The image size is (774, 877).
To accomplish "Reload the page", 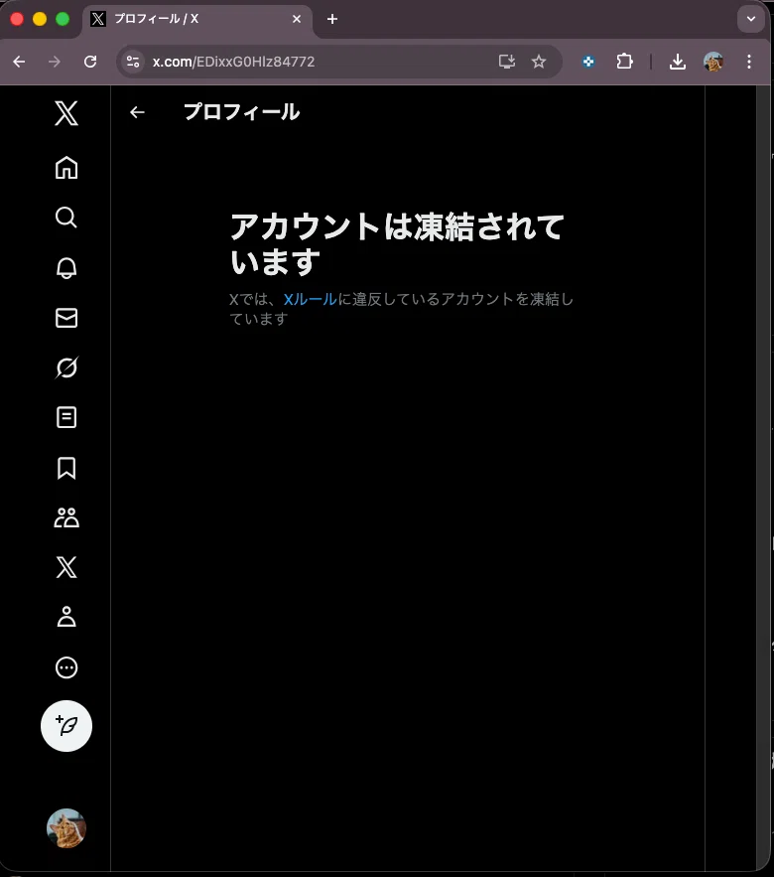I will [90, 62].
